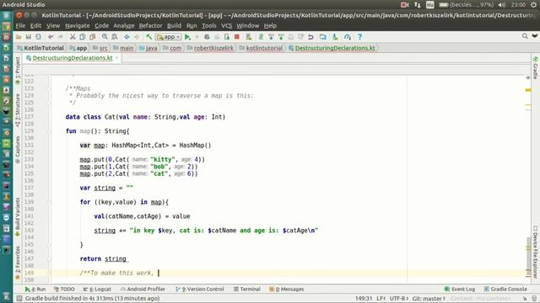Select the DestructuringDeclarations.kt editor tab
This screenshot has height=303, width=540.
coord(73,58)
